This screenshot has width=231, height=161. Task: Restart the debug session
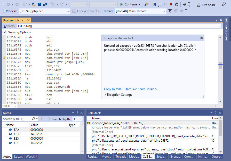click(177, 4)
